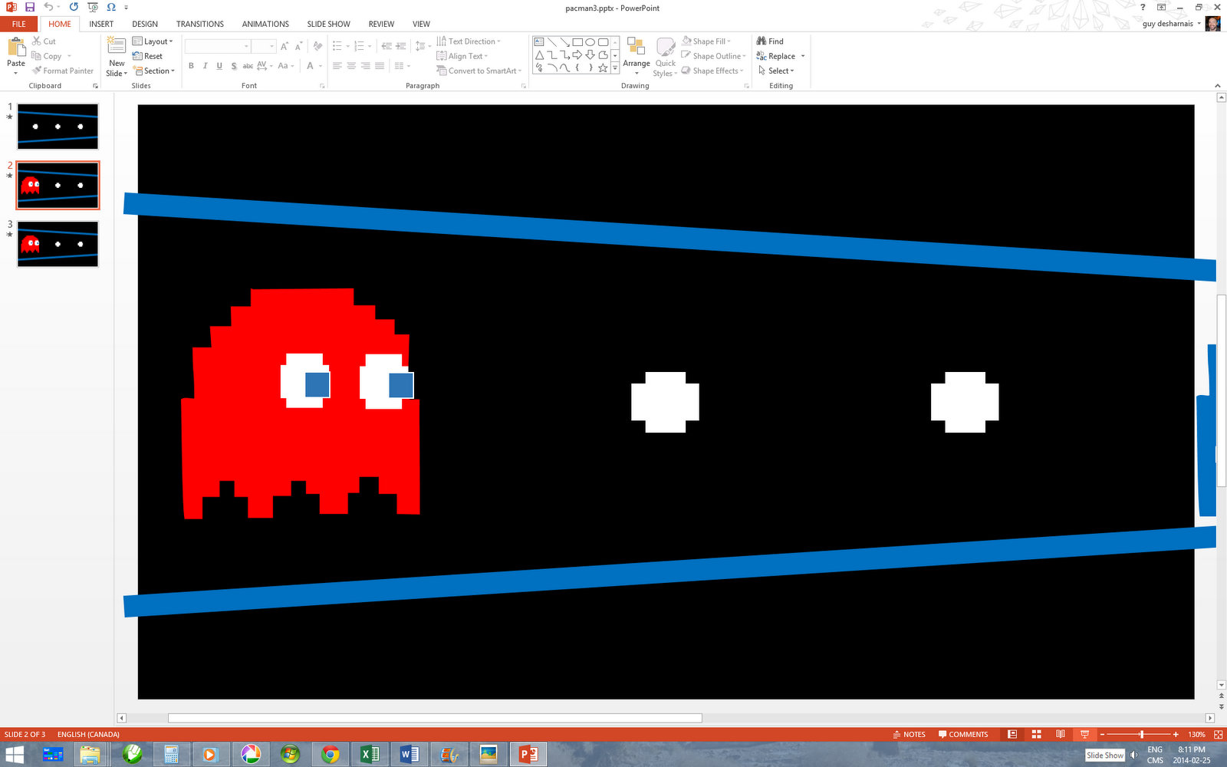Open the Layout dropdown

(x=153, y=41)
